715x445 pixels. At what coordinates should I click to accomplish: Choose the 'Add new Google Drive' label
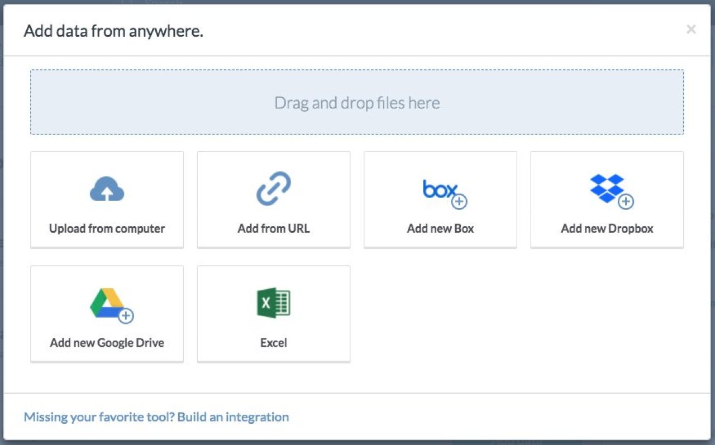point(107,343)
